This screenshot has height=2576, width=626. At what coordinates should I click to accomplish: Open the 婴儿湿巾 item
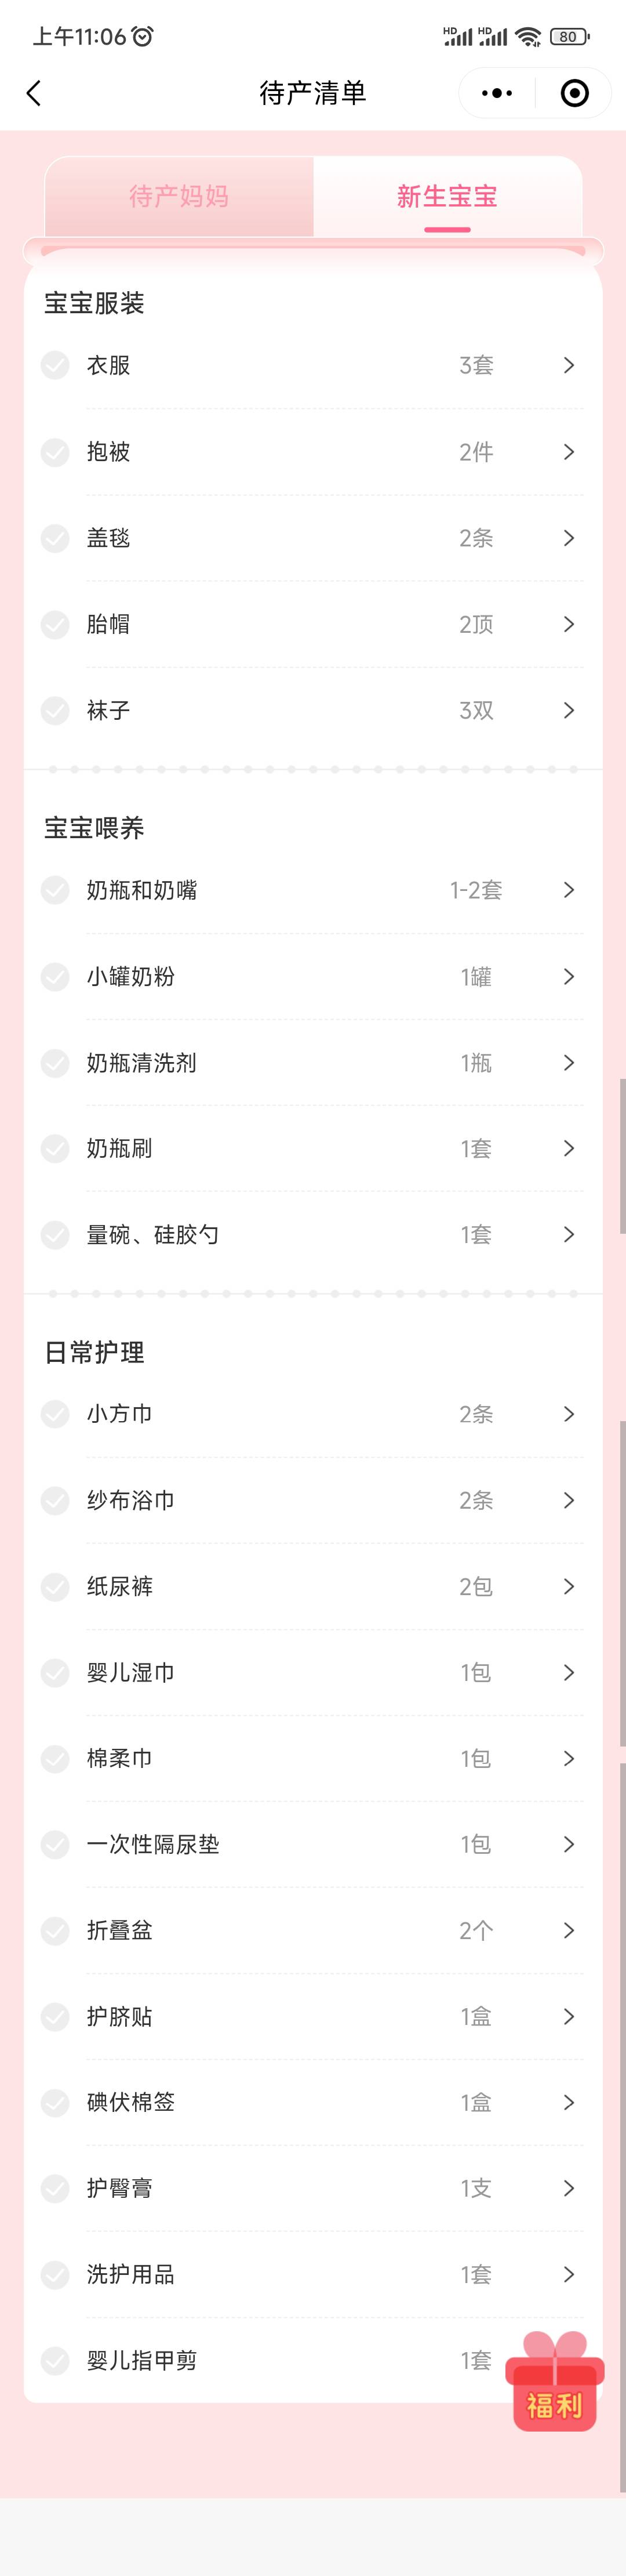(131, 1673)
